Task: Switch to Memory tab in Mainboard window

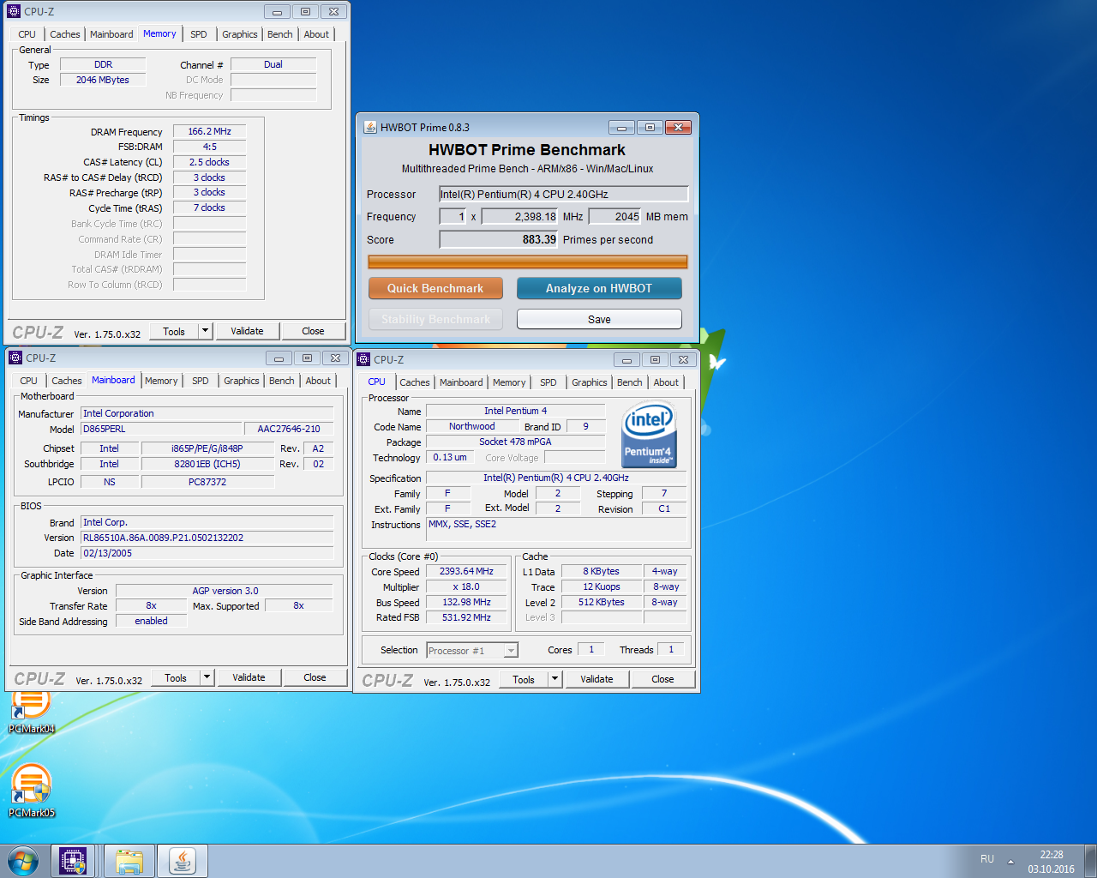Action: [x=161, y=381]
